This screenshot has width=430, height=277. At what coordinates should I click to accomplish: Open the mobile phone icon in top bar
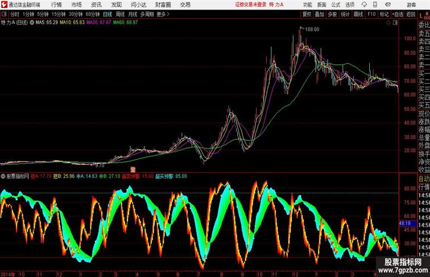coord(375,5)
